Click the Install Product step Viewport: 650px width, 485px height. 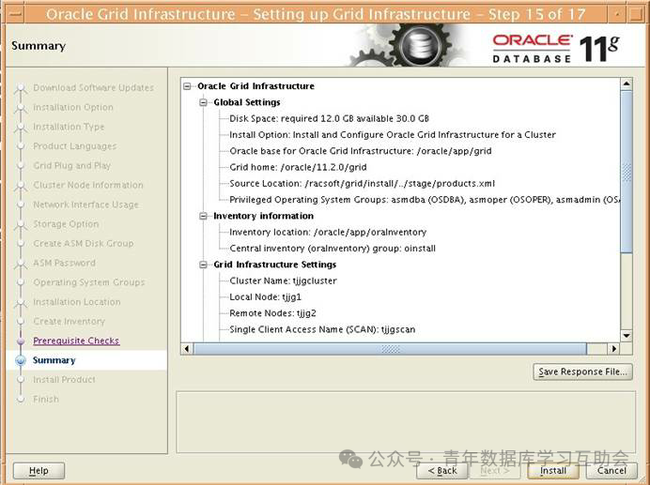click(x=64, y=379)
